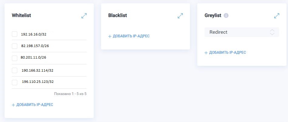Enable the 190.166.32.114/32 checkbox

(x=15, y=70)
